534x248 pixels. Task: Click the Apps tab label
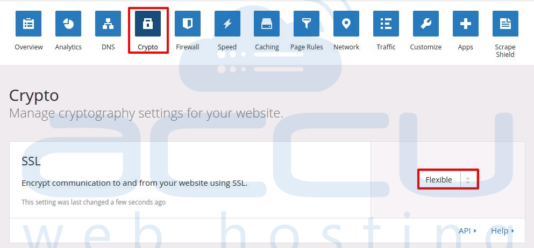466,47
